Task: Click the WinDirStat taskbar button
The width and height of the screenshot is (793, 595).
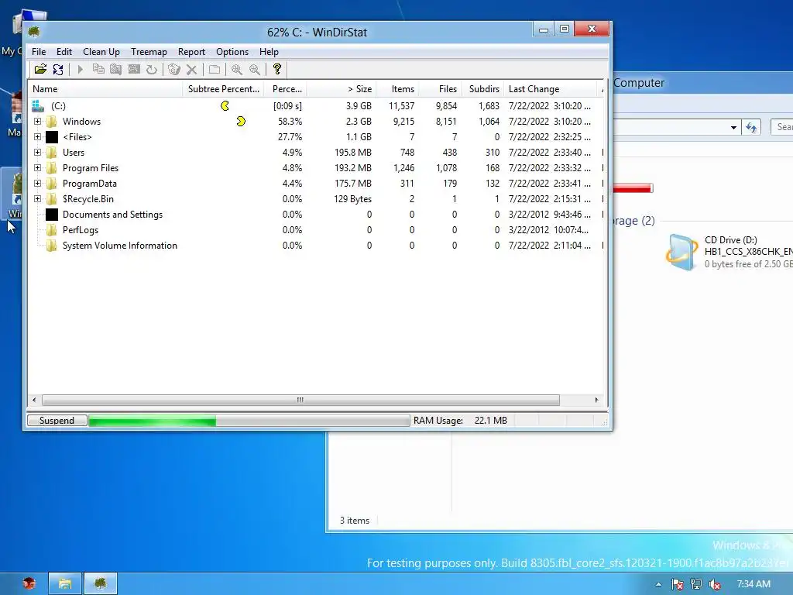Action: pyautogui.click(x=101, y=584)
